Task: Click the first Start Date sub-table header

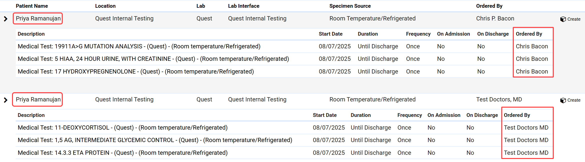Action: tap(330, 34)
